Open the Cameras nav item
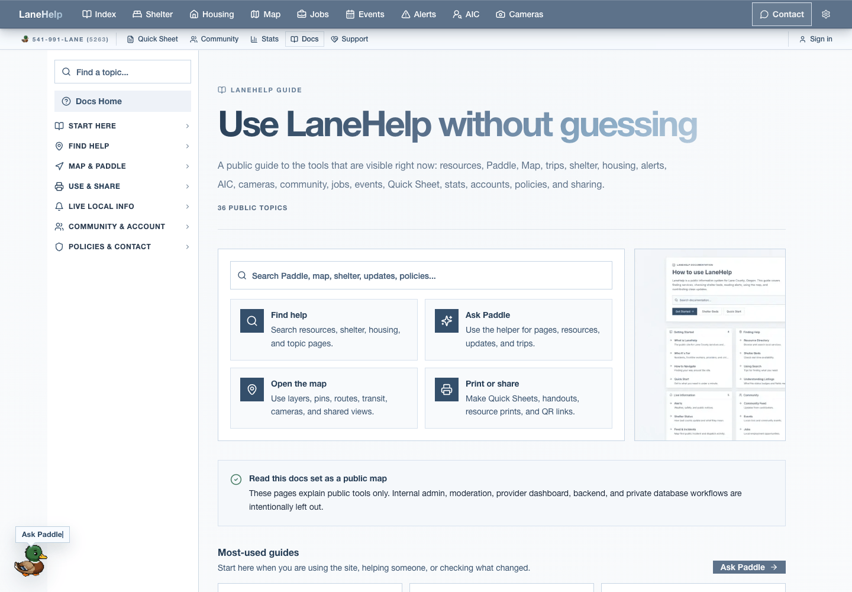 (519, 14)
